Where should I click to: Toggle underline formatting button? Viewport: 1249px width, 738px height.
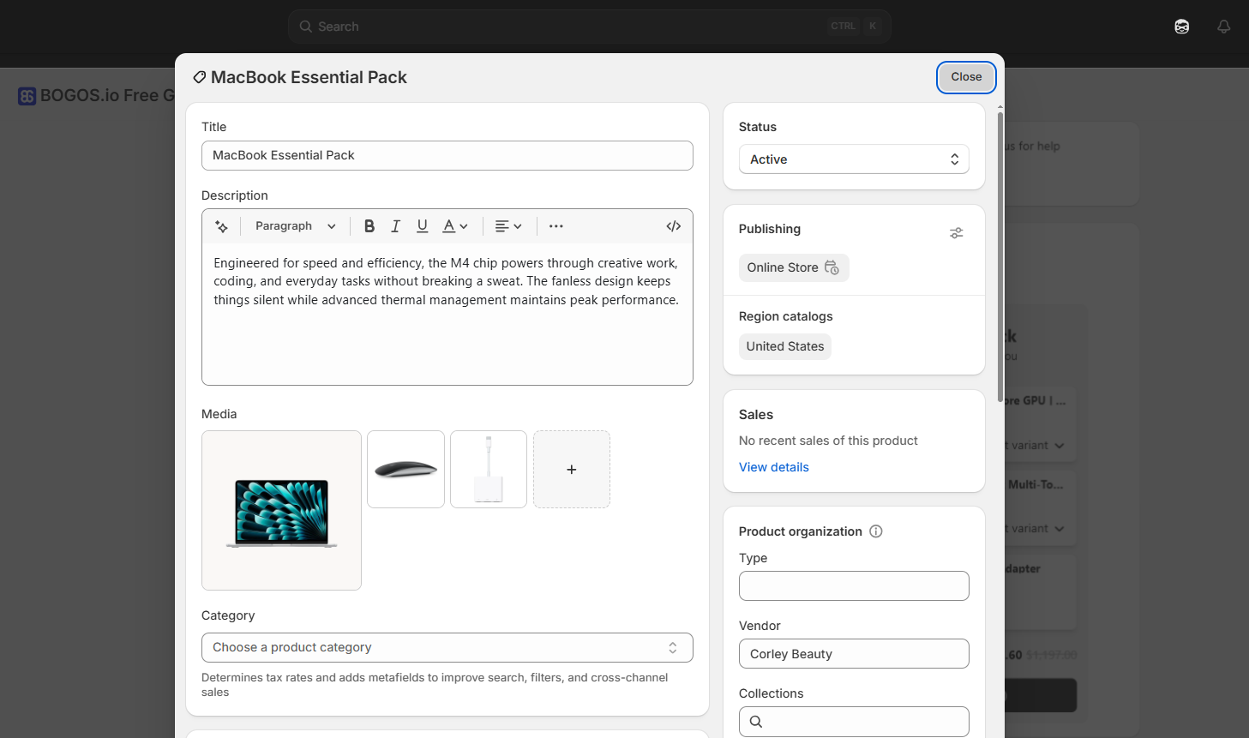pos(422,226)
